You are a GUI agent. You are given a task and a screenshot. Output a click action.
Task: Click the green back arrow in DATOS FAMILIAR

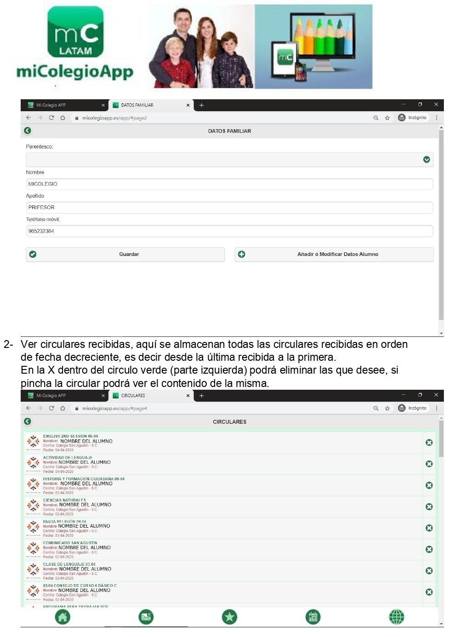point(28,131)
